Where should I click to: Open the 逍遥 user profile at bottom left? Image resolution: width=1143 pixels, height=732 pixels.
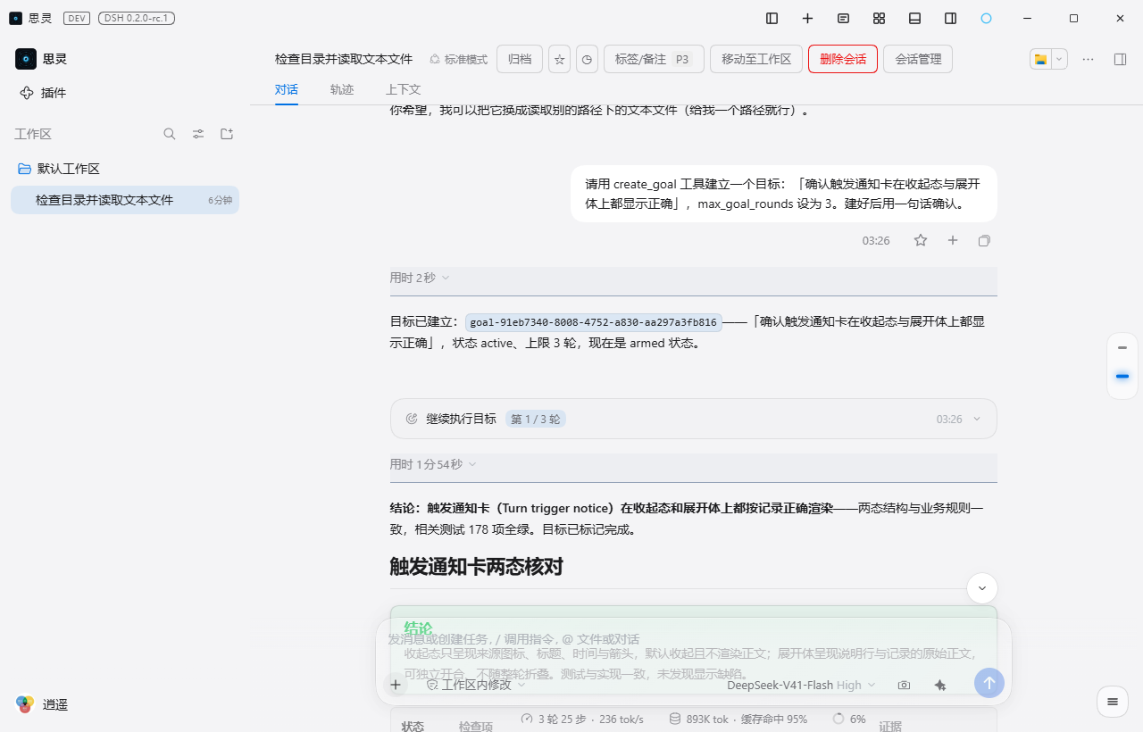pyautogui.click(x=43, y=704)
